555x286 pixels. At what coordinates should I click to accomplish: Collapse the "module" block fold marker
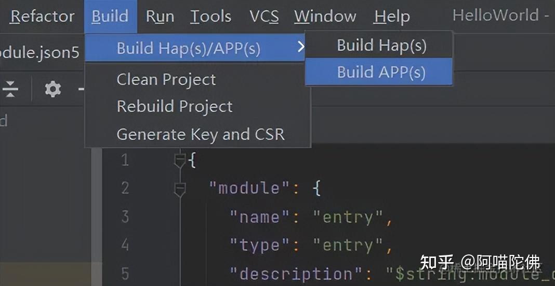click(180, 189)
